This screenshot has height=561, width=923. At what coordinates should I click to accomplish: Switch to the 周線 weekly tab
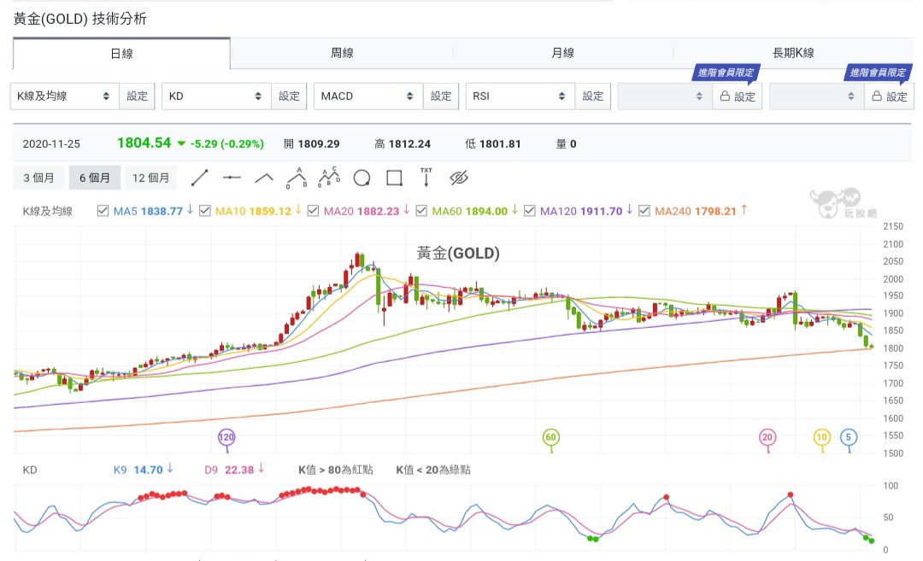tap(342, 53)
